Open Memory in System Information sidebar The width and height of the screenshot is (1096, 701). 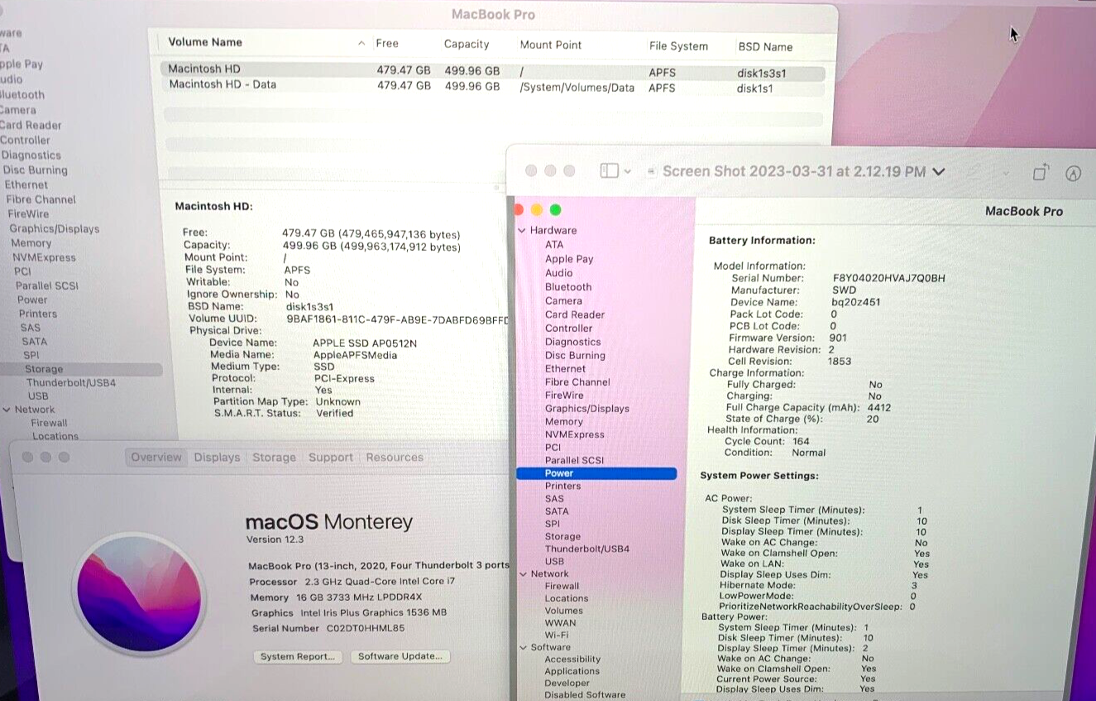coord(31,243)
